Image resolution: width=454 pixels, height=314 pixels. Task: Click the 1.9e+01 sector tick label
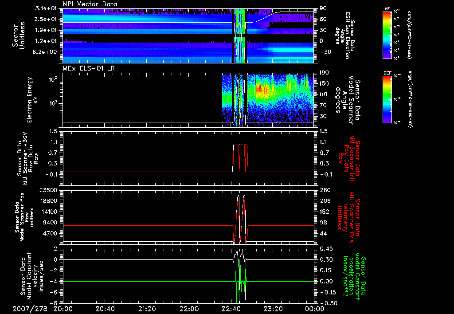point(46,30)
